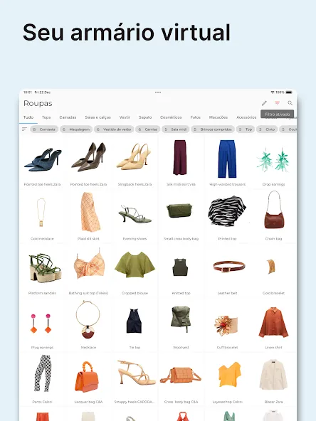This screenshot has width=316, height=421.
Task: Select the Brincos compridos chip
Action: pos(213,129)
